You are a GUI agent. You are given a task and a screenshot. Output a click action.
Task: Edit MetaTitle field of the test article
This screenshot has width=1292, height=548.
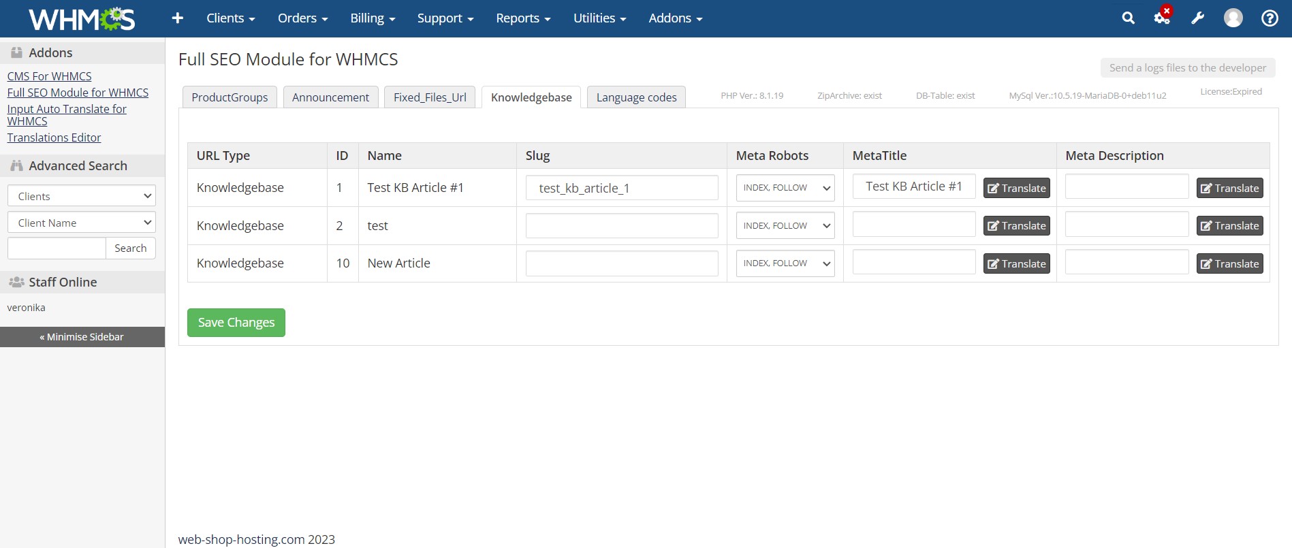(x=914, y=224)
